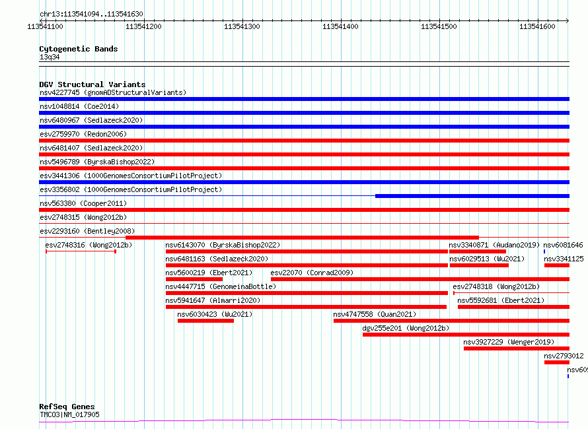
Task: Click the short red bar under nsv5600219
Action: coord(194,279)
